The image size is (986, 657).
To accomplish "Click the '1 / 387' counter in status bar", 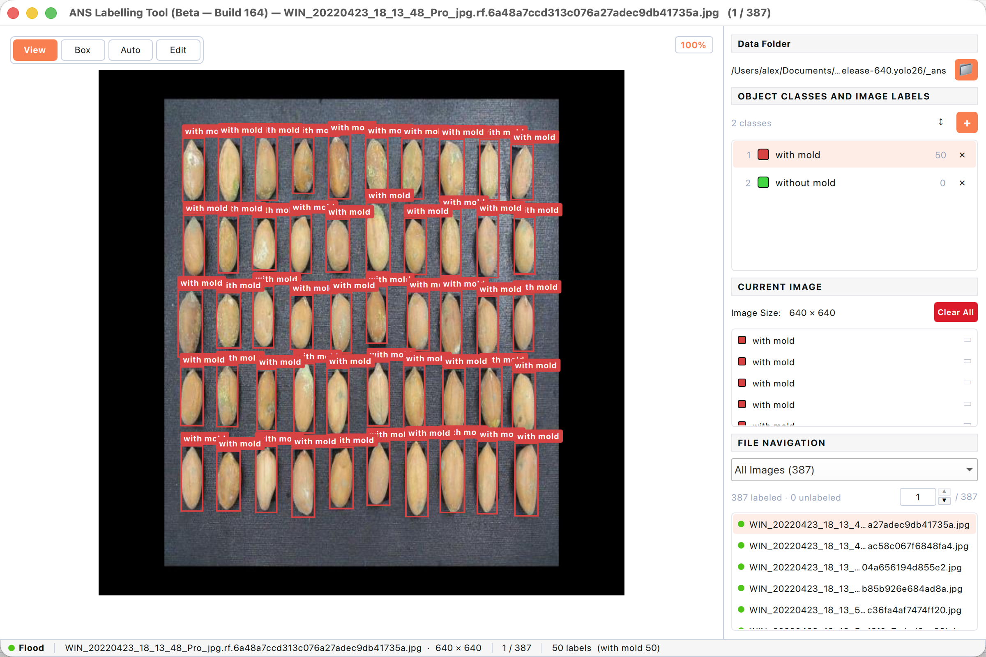I will coord(516,648).
